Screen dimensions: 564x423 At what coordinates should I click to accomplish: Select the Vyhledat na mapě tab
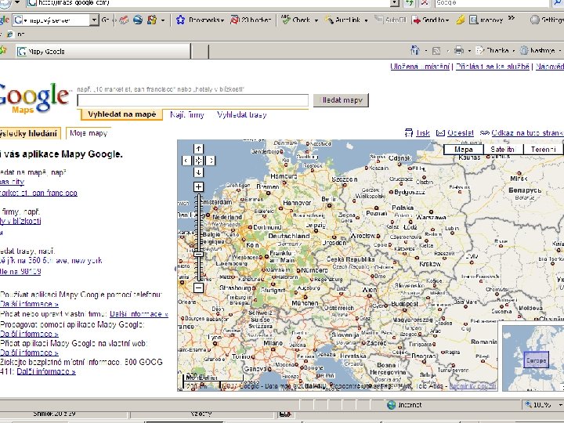coord(121,114)
